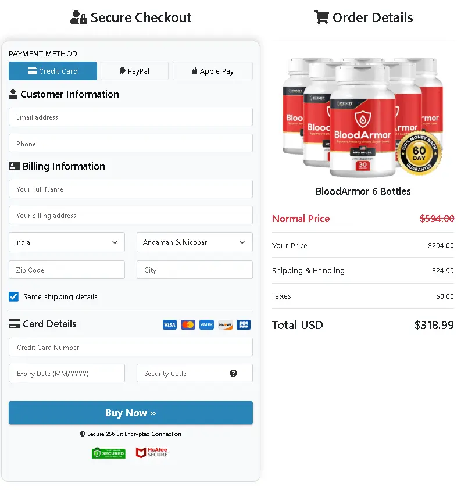Click the Discover card icon
This screenshot has height=490, width=468.
pos(225,324)
